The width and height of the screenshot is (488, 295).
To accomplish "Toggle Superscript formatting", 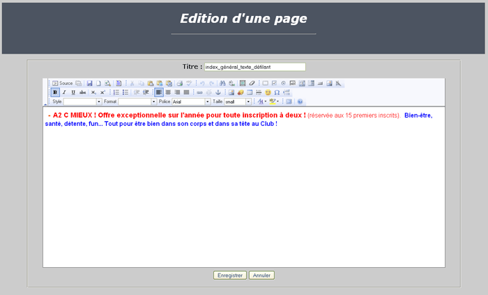I will 102,93.
